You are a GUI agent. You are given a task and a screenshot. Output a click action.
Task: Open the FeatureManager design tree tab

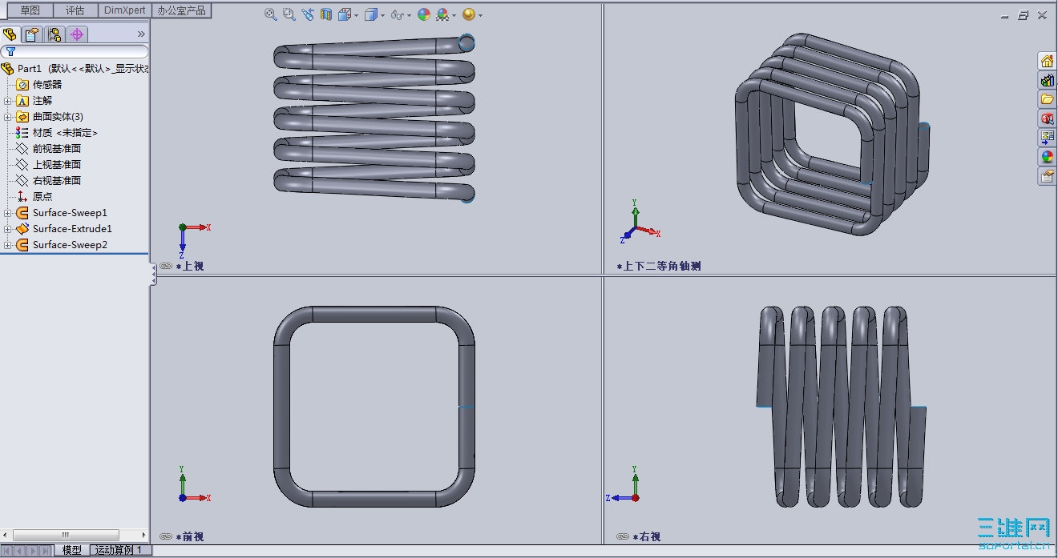point(10,34)
